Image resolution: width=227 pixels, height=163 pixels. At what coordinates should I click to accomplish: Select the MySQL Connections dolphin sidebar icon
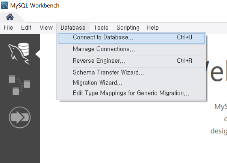coord(19,54)
